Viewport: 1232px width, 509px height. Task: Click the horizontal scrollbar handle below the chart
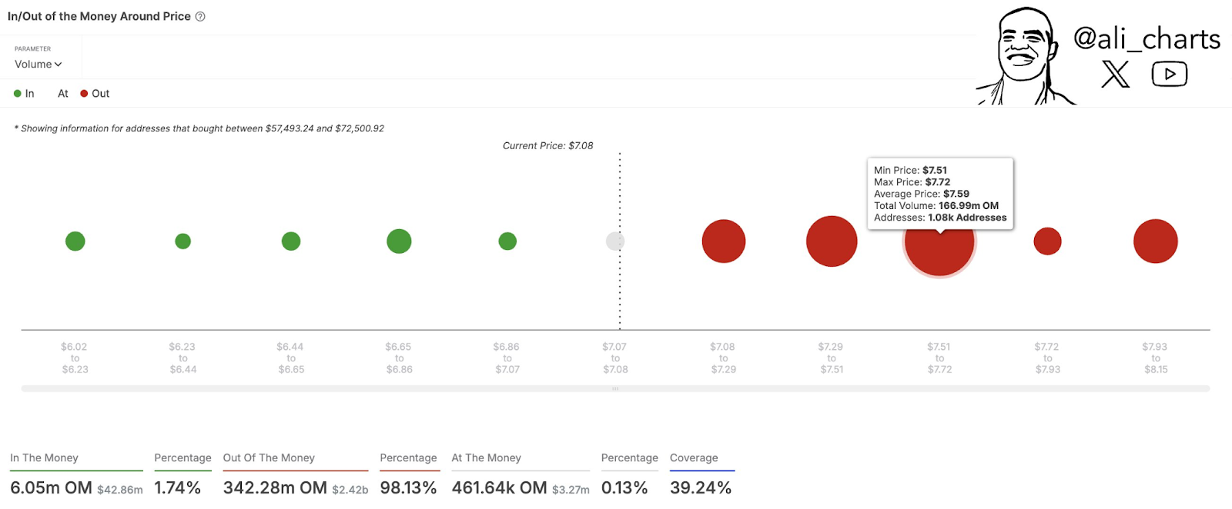click(614, 388)
